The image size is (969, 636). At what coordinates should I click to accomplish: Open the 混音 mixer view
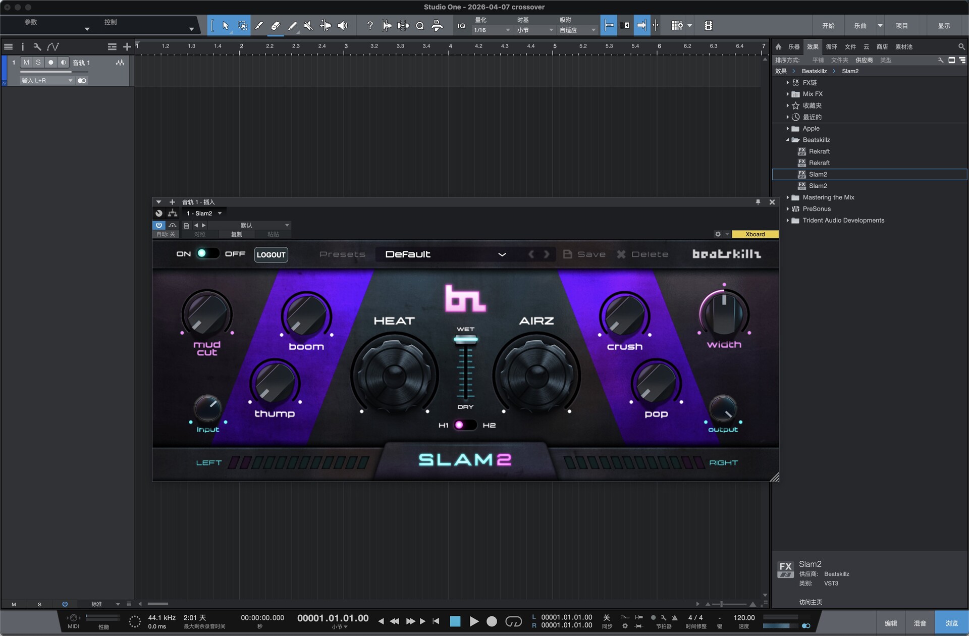pyautogui.click(x=920, y=623)
